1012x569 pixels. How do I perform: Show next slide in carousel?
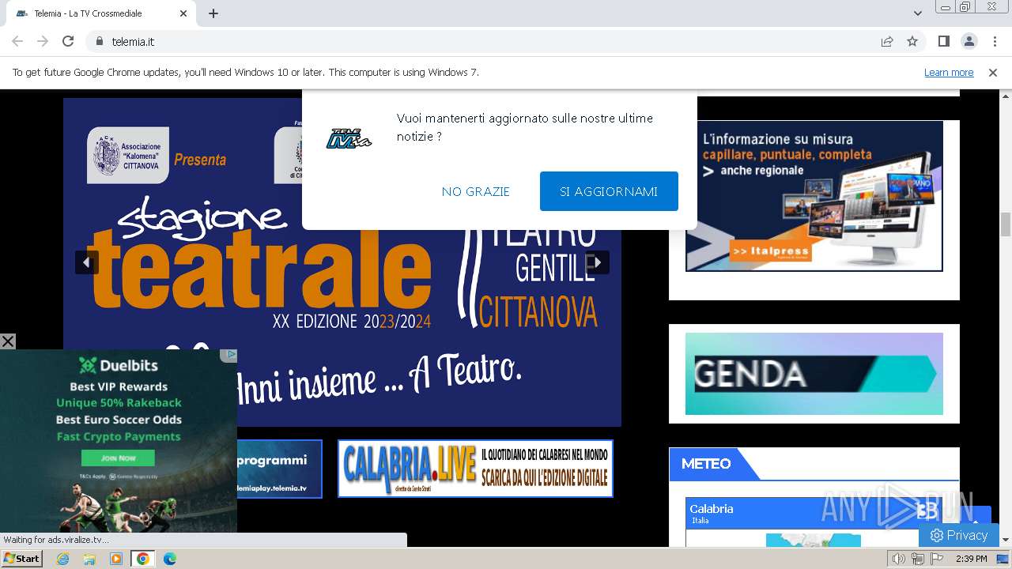point(597,262)
